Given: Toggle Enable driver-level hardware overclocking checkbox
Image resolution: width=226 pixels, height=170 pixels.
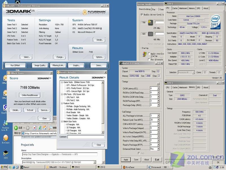Looking at the screenshot, I should (x=142, y=14).
